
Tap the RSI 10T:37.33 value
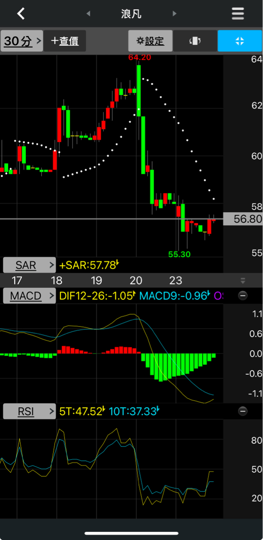[x=135, y=411]
